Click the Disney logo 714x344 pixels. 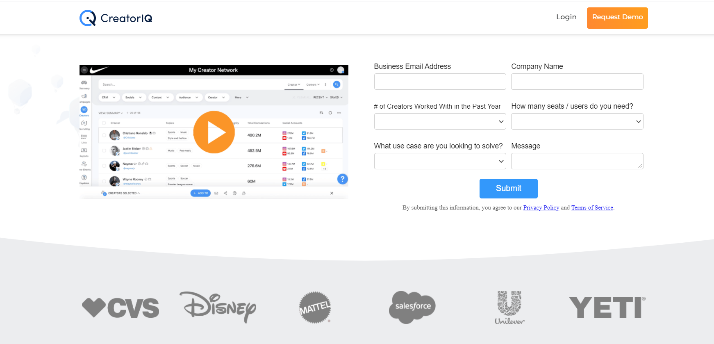coord(218,307)
